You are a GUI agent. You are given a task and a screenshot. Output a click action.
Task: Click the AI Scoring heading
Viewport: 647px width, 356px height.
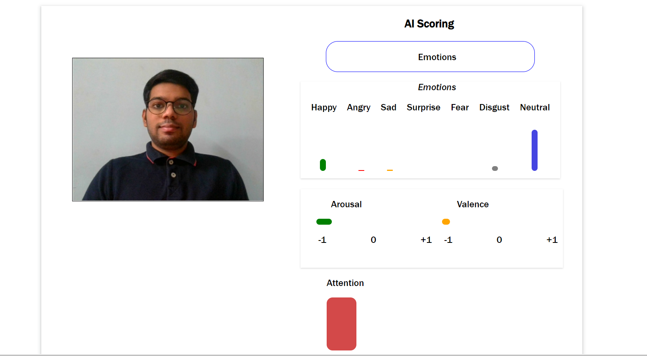click(x=429, y=24)
